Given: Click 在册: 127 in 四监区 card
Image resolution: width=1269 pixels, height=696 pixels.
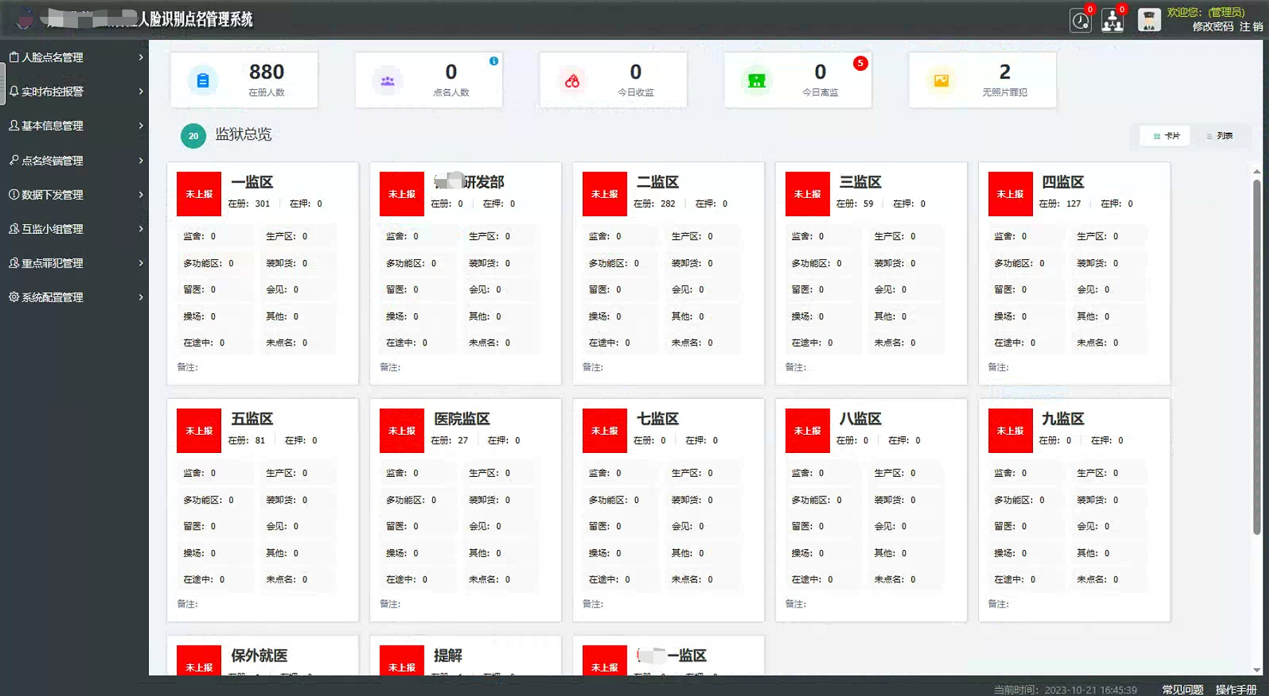Looking at the screenshot, I should point(1060,204).
